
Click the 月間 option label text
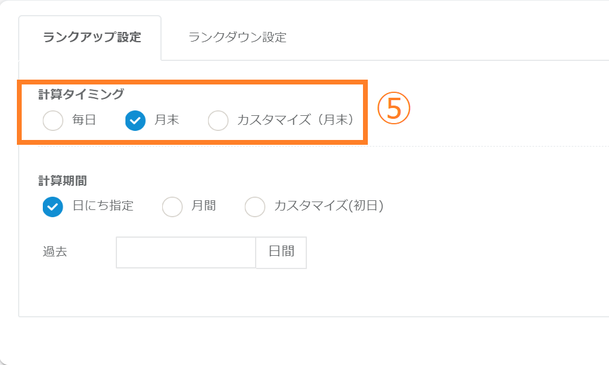(204, 206)
